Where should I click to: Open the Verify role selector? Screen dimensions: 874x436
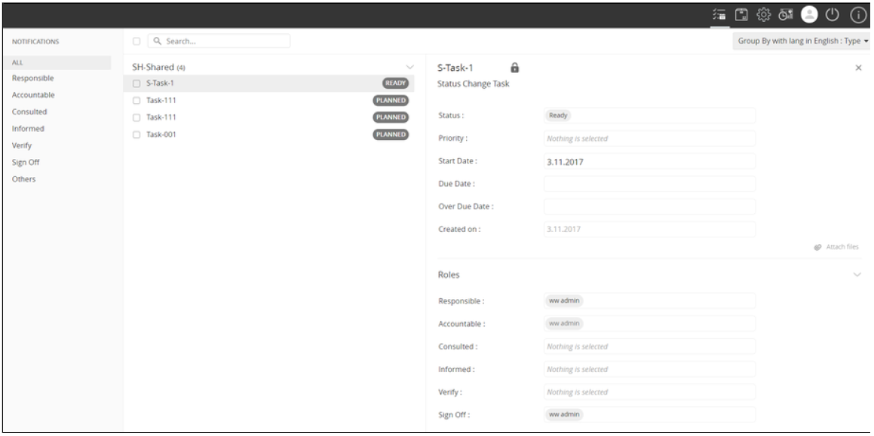click(649, 392)
